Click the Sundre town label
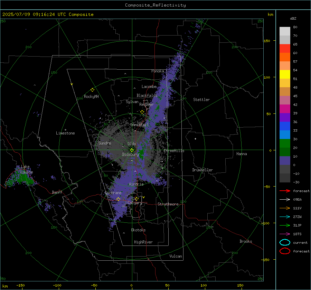The image size is (311, 290). pyautogui.click(x=105, y=143)
